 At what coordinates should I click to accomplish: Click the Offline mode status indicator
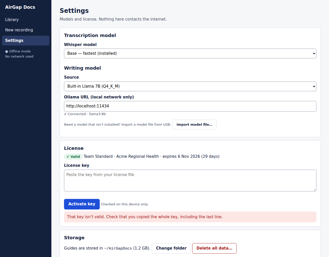point(18,51)
